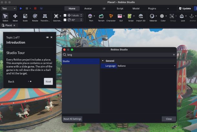Dismiss the Studio Tour panel
Viewport: 197px width, 132px height.
point(52,38)
